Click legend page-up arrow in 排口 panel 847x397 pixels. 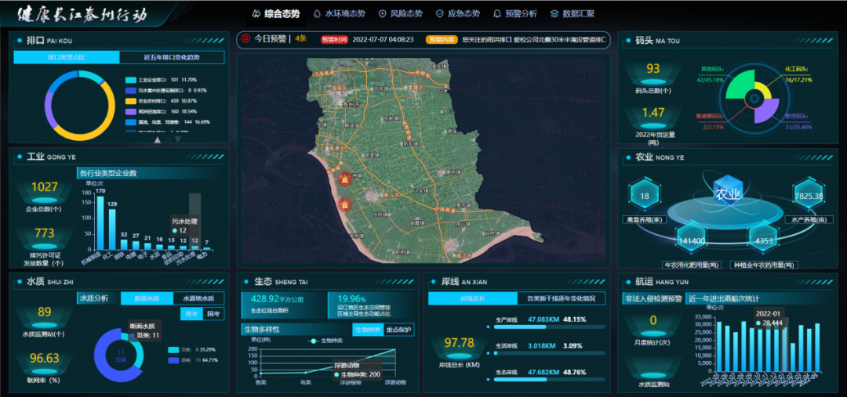(x=158, y=141)
